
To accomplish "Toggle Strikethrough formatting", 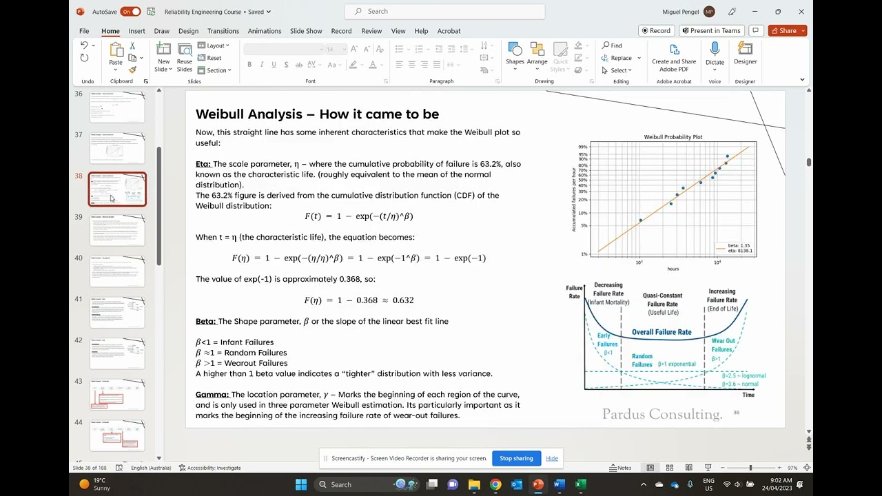I will pos(300,65).
